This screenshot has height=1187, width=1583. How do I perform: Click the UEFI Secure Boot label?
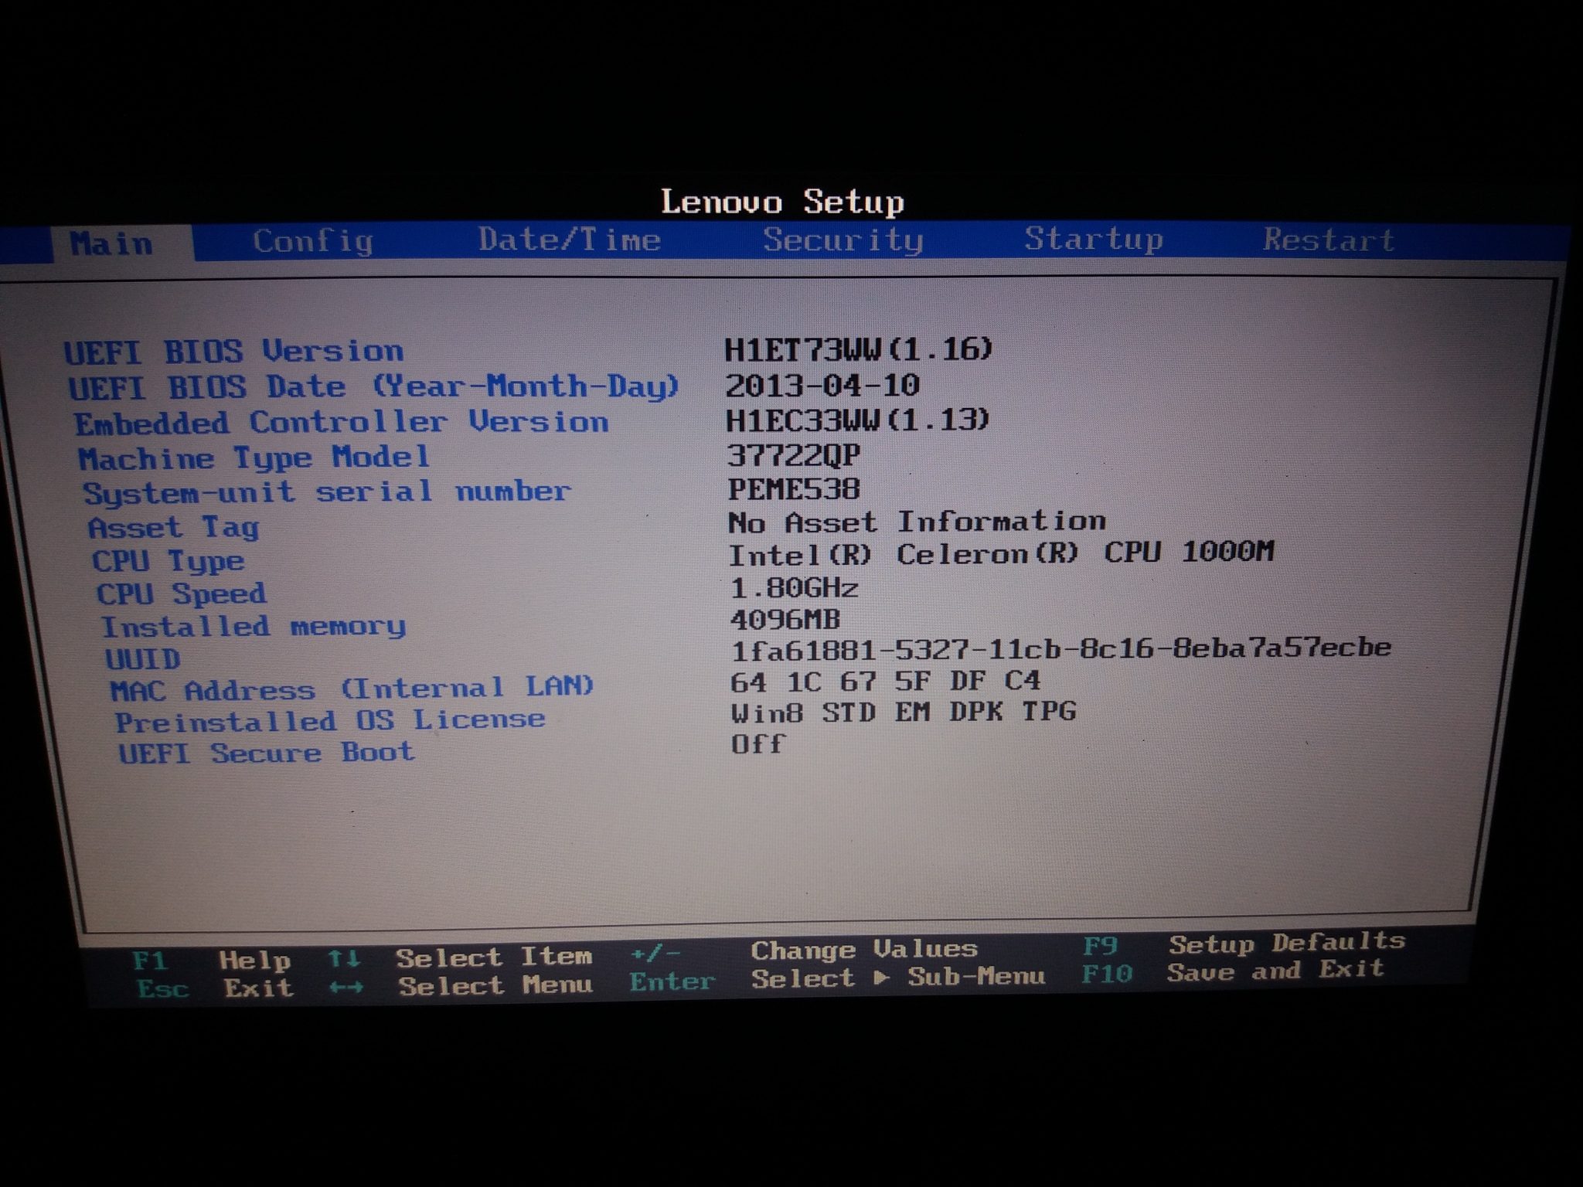pos(267,753)
